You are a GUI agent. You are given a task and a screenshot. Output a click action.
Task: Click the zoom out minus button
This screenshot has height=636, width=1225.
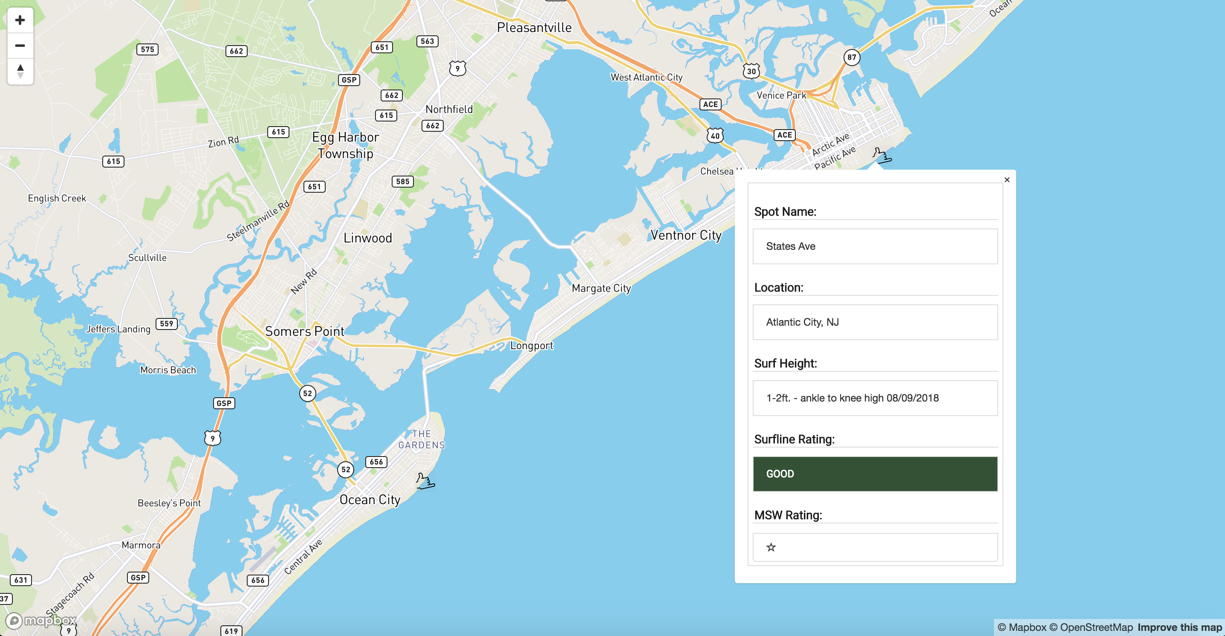20,46
